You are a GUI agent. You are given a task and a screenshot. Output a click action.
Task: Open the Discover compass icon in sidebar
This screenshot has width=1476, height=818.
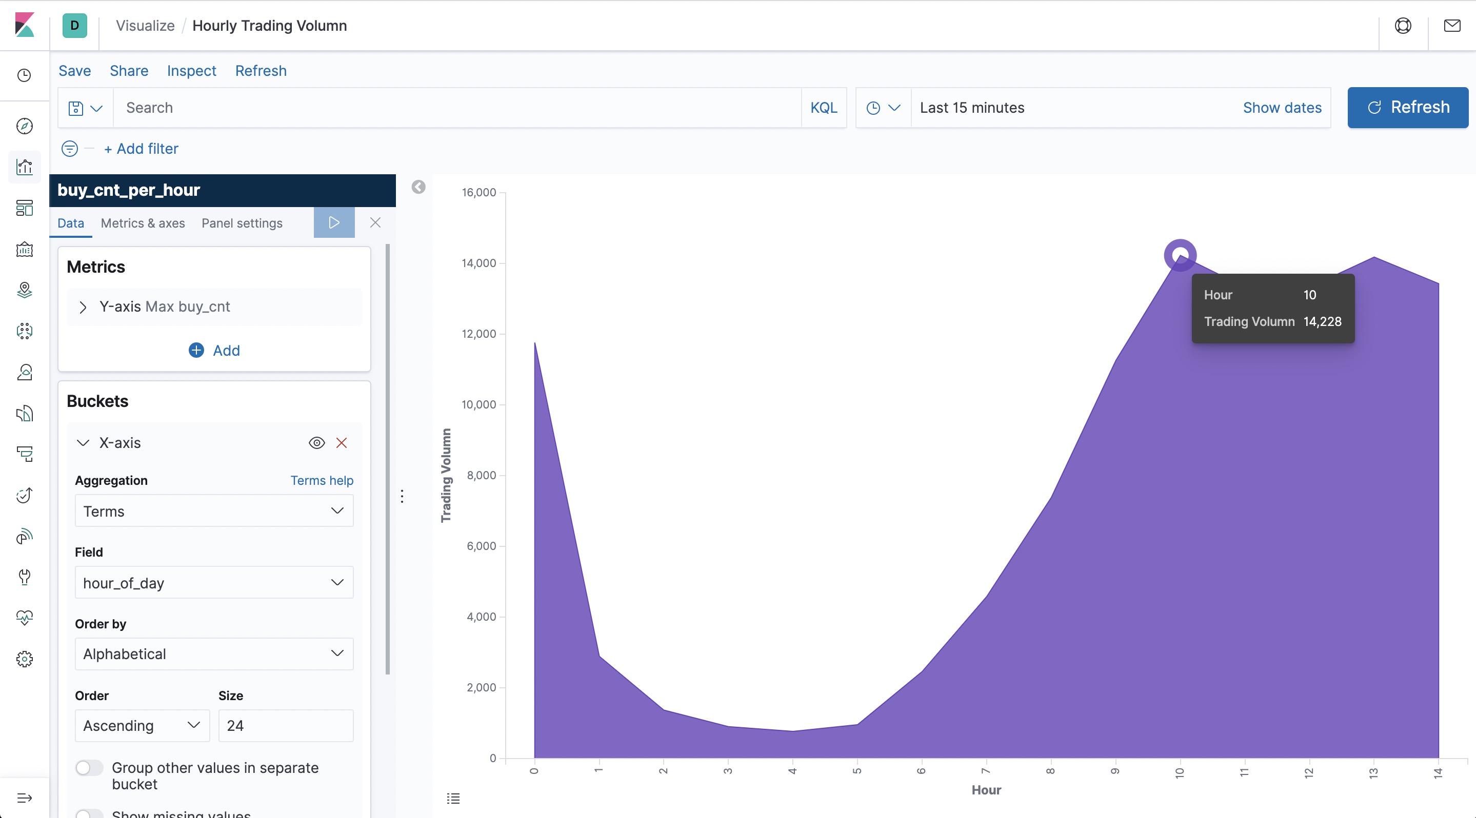[x=24, y=126]
